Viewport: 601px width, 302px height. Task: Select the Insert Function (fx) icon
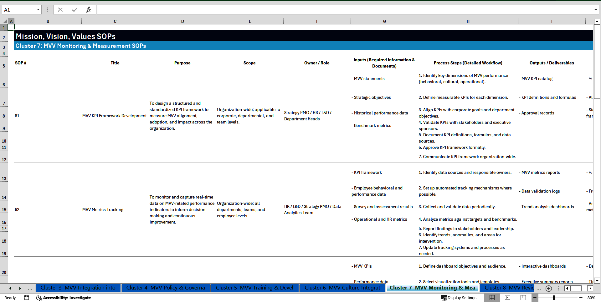[x=89, y=10]
